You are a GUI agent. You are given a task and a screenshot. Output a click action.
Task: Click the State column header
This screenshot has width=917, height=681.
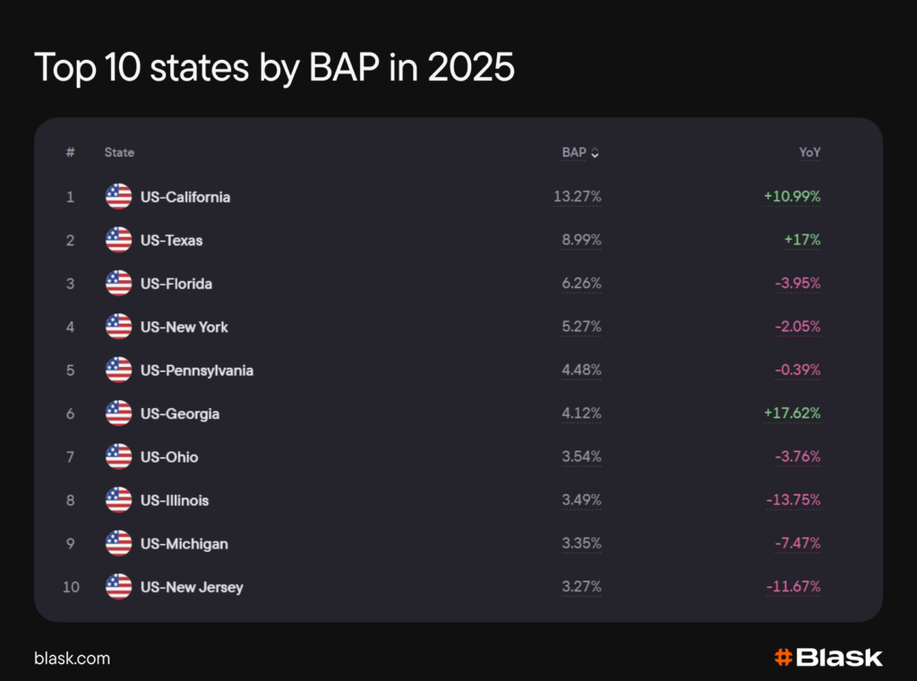pos(119,153)
